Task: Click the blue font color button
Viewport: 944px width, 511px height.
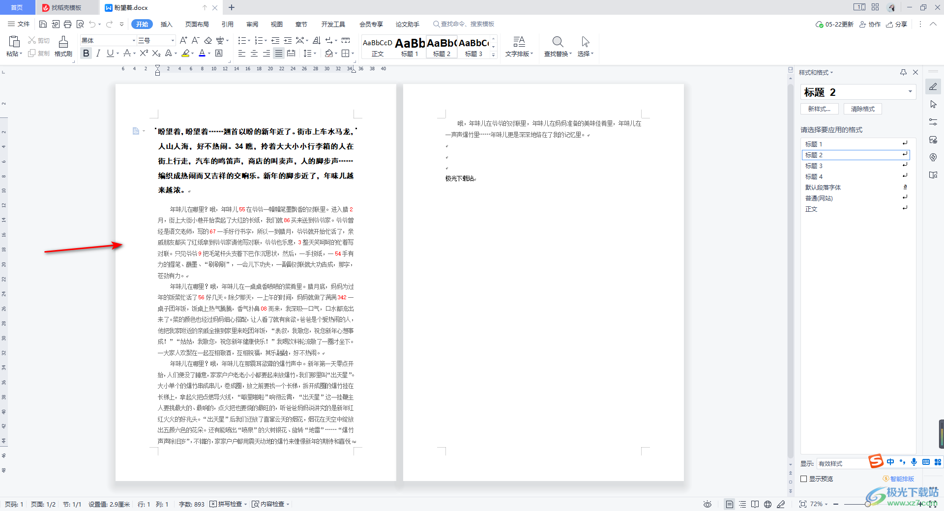Action: tap(202, 53)
